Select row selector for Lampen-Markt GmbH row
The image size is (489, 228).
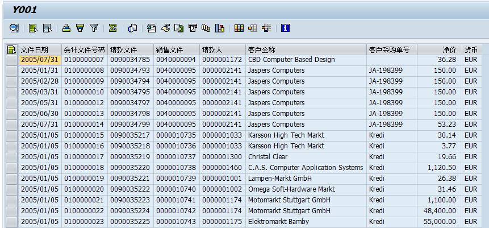(x=12, y=179)
